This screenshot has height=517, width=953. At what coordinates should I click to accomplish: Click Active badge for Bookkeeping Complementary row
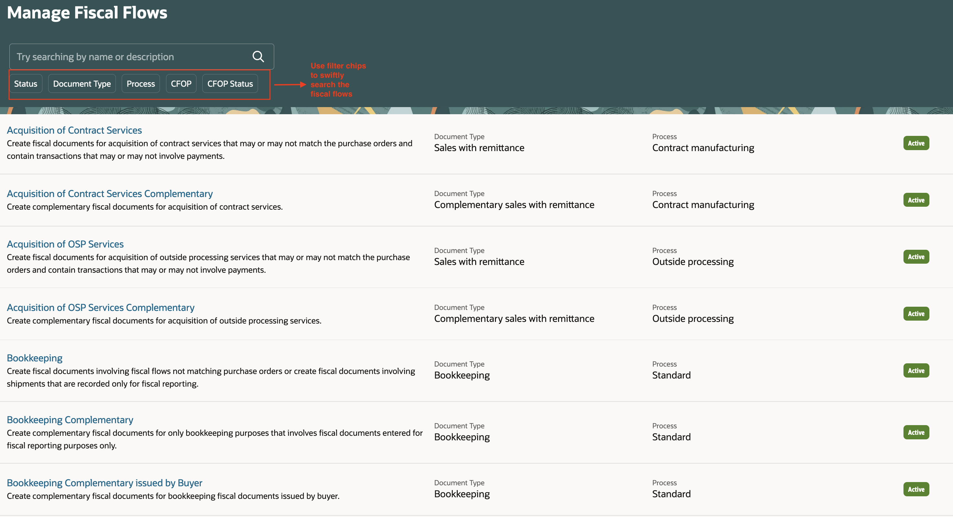[916, 432]
